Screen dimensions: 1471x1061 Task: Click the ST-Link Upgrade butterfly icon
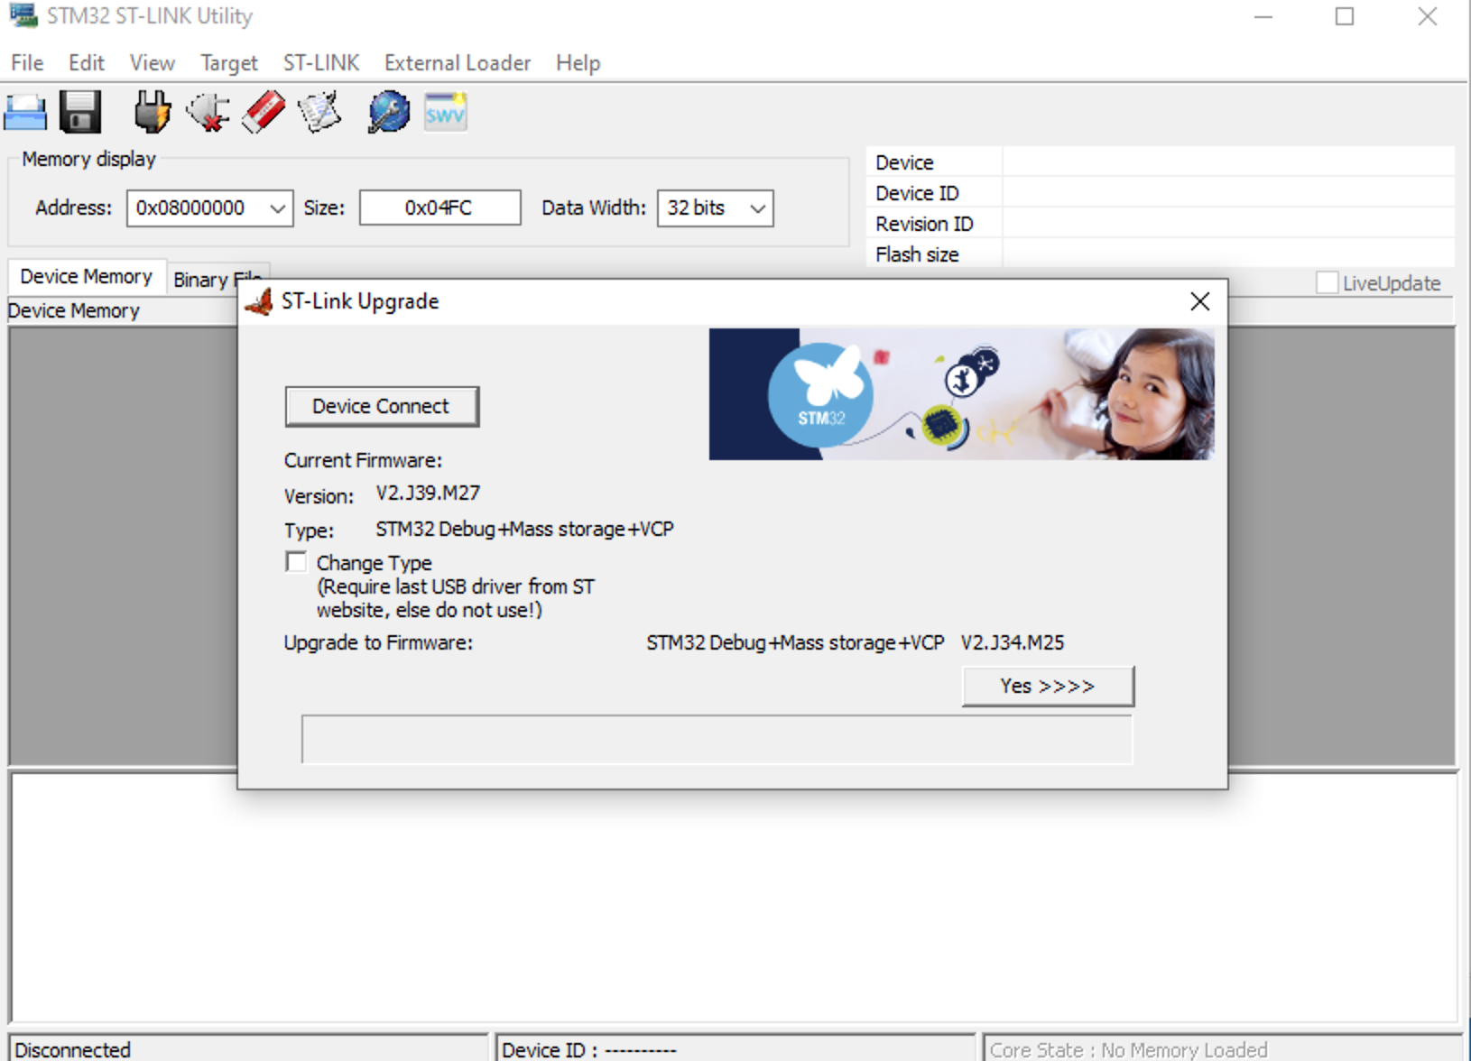point(259,301)
